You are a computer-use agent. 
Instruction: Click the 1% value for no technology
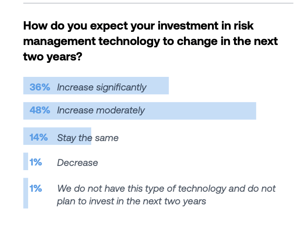pyautogui.click(x=36, y=188)
